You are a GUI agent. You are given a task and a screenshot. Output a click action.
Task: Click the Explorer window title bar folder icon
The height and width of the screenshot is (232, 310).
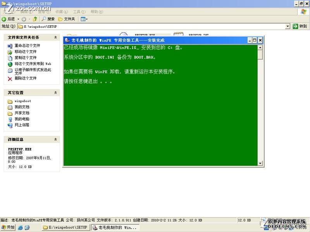tap(4, 3)
